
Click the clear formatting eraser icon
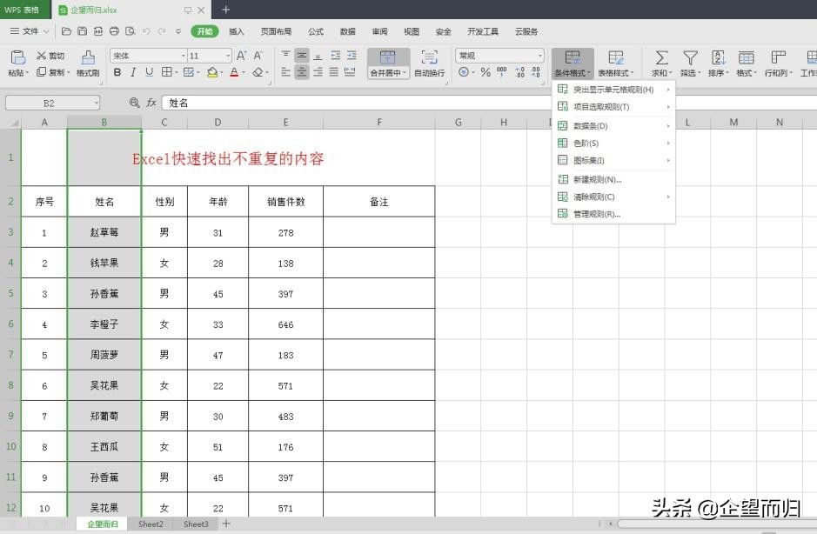tap(258, 72)
